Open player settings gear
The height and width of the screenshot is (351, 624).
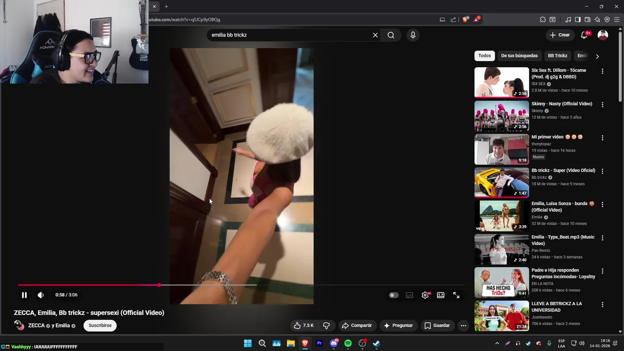click(x=425, y=295)
